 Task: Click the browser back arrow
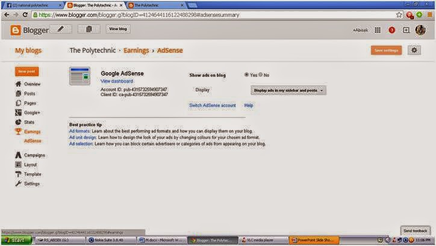tap(7, 14)
